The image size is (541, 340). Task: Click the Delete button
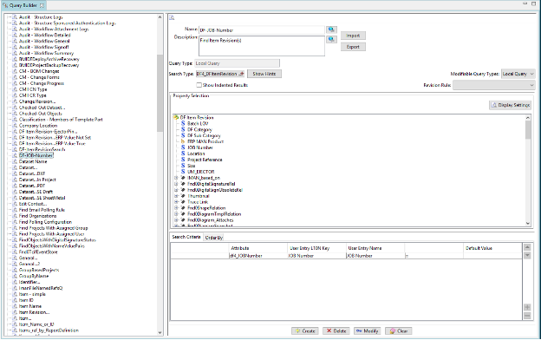click(336, 330)
